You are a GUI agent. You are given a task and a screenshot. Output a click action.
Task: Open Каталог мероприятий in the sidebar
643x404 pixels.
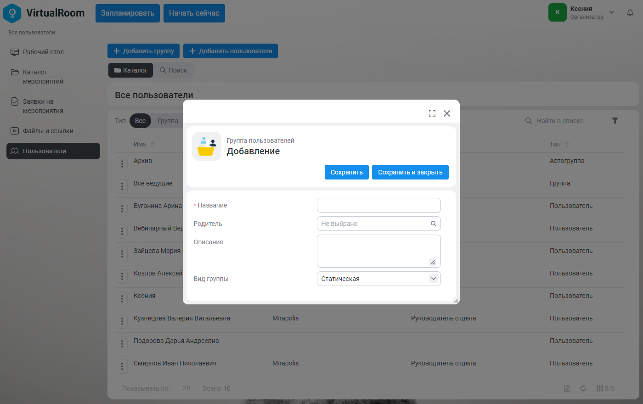pos(53,77)
